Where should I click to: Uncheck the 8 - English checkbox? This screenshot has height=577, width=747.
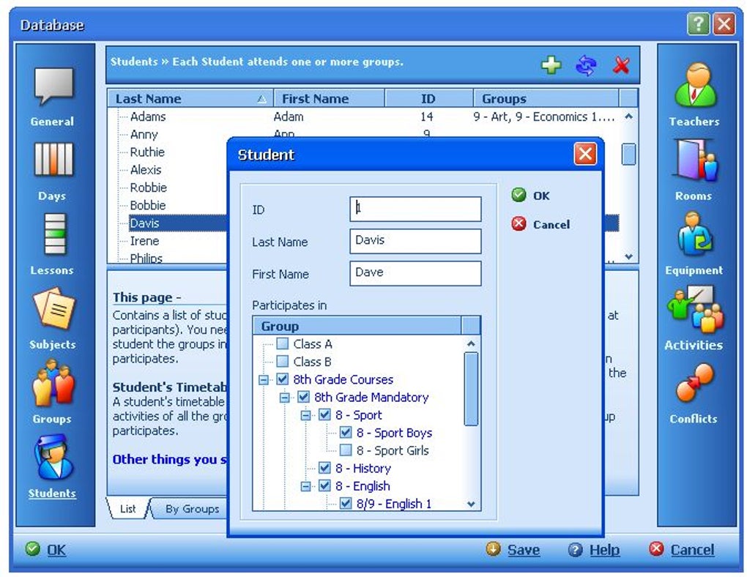[x=324, y=485]
